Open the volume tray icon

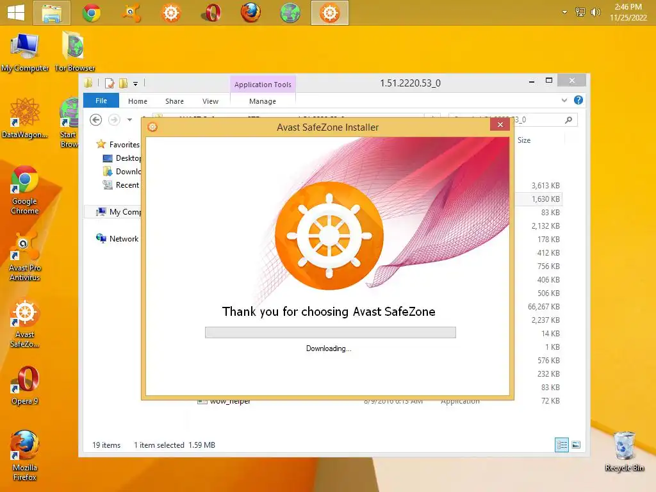[595, 12]
